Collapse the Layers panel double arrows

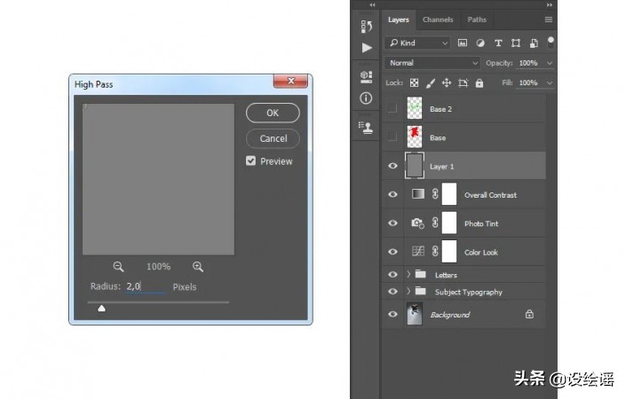[x=550, y=4]
